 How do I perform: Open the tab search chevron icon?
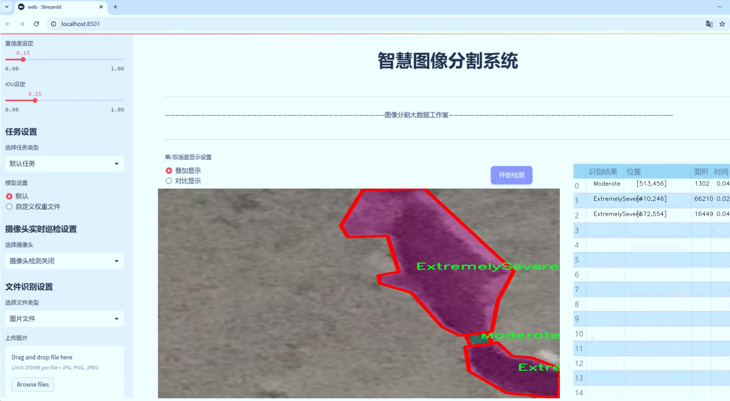click(x=7, y=7)
